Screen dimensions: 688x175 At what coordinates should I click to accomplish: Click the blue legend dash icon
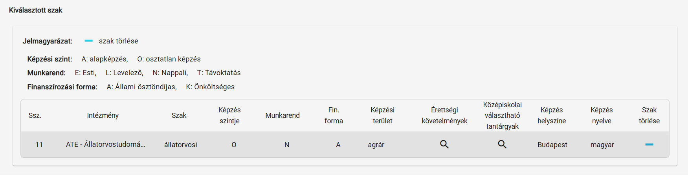coord(89,41)
